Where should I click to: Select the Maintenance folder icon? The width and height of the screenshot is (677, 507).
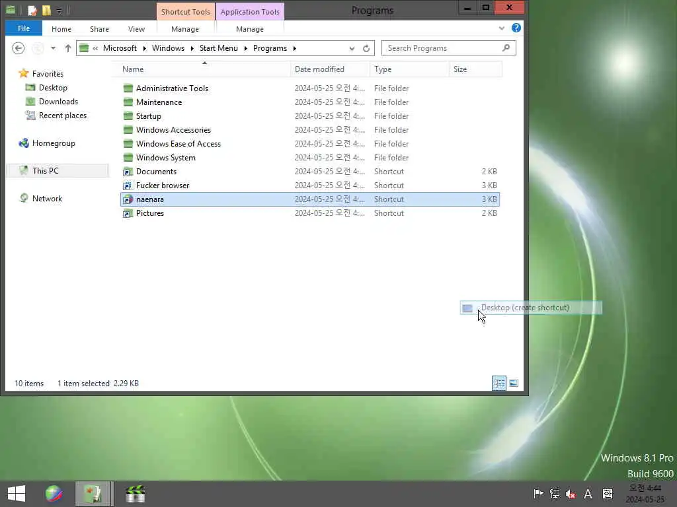click(x=128, y=102)
